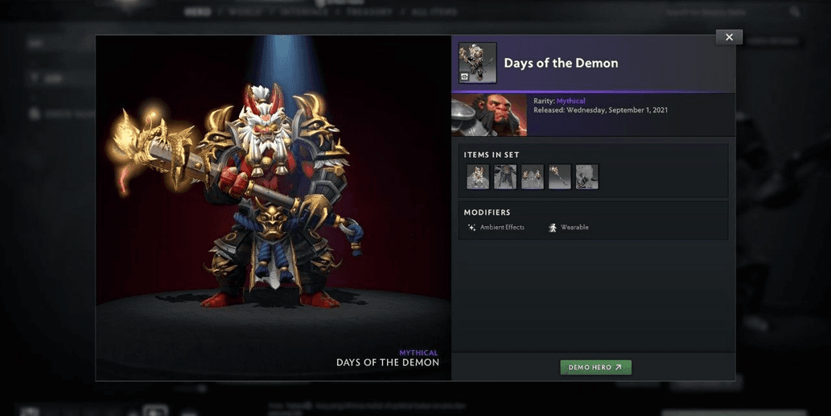831x416 pixels.
Task: Click the search magnifier icon top right
Action: coord(795,11)
